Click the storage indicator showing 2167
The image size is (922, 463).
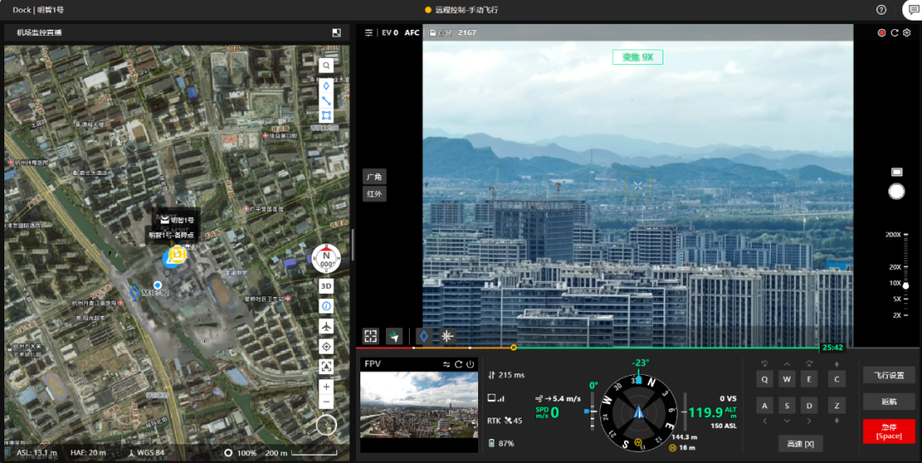452,32
